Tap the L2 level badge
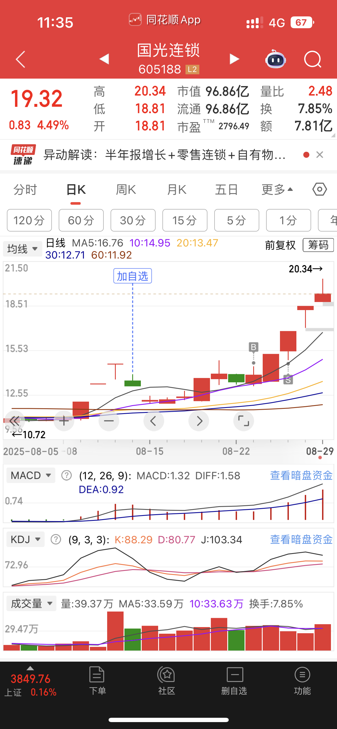Viewport: 337px width, 729px height. pos(192,69)
